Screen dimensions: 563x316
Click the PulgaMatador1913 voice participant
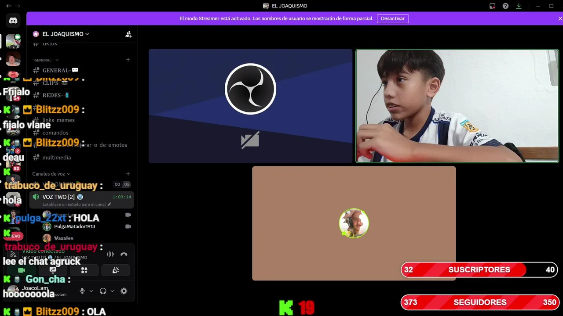(87, 226)
